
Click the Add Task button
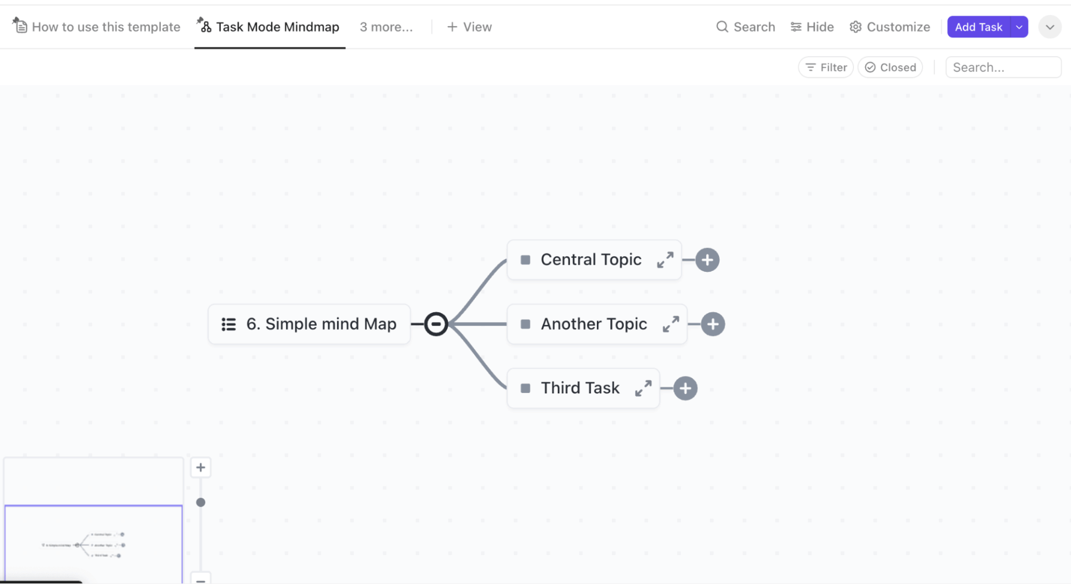[x=978, y=26]
